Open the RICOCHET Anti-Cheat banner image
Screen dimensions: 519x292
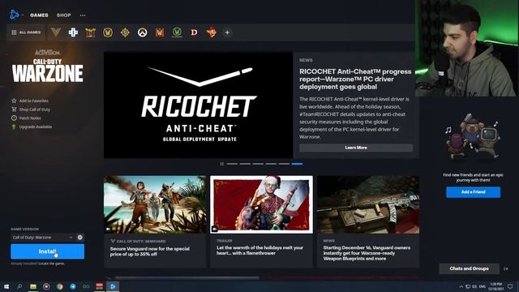198,105
